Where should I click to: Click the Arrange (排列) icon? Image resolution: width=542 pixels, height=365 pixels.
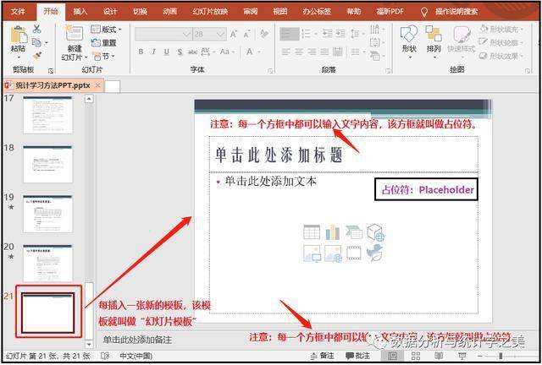click(434, 34)
